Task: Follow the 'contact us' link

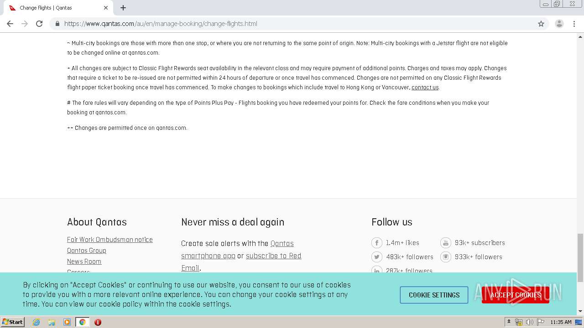Action: click(x=425, y=87)
